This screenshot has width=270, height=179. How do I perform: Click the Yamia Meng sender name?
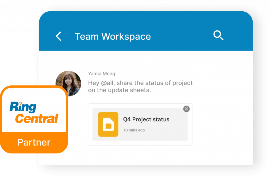(x=102, y=74)
